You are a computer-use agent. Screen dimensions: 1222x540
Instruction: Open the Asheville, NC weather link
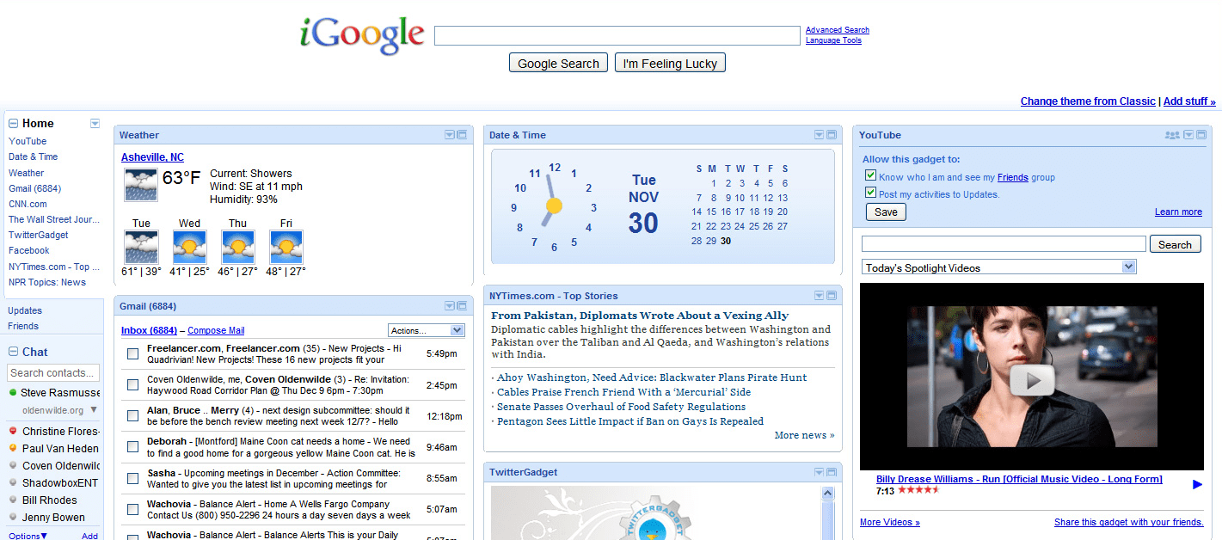pyautogui.click(x=152, y=157)
